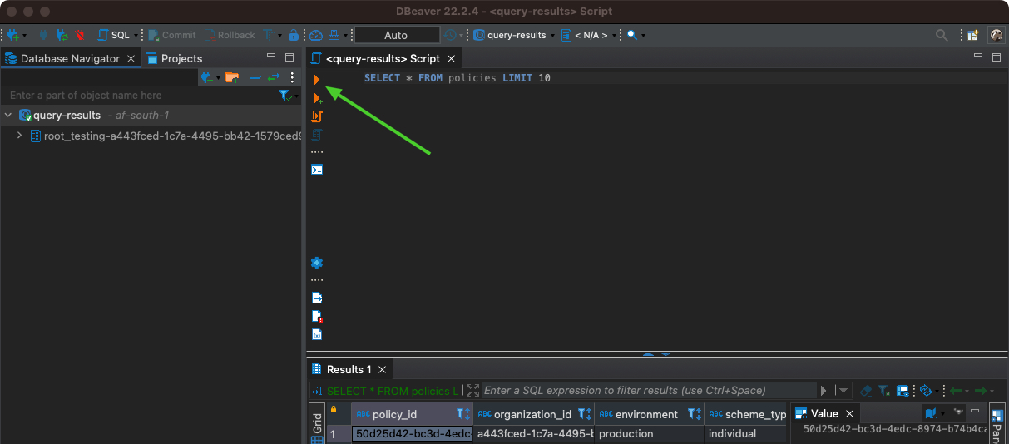The image size is (1009, 444).
Task: Click the connect plug icon in main toolbar
Action: pyautogui.click(x=43, y=35)
